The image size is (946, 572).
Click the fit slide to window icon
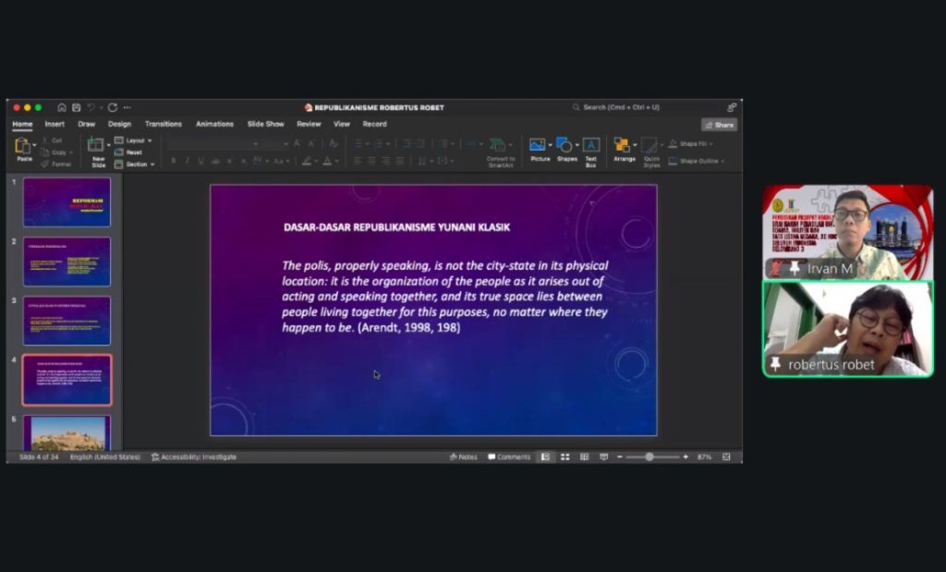(x=726, y=456)
